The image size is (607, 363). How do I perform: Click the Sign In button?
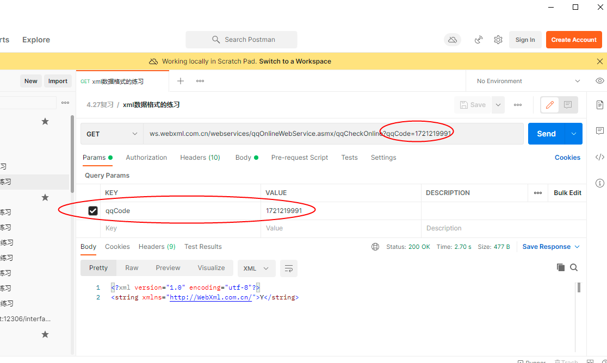coord(525,40)
